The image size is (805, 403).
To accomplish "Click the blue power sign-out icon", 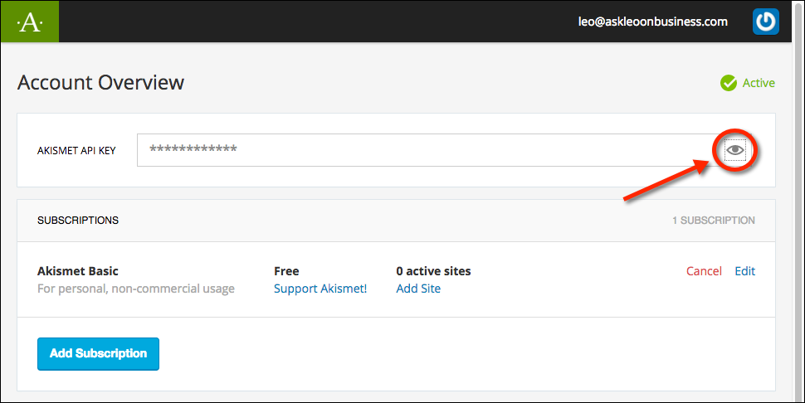I will pyautogui.click(x=765, y=22).
